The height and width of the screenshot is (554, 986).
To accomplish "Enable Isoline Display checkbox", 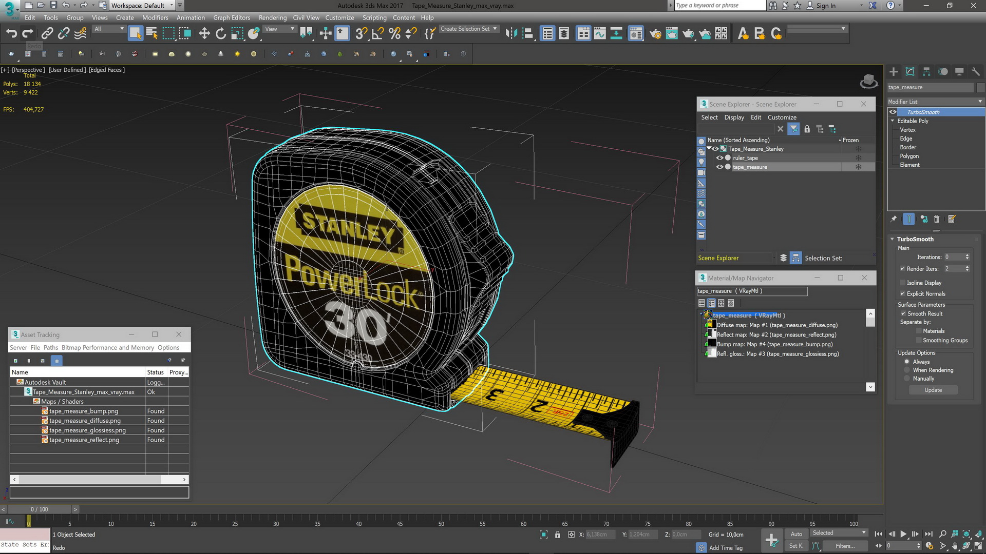I will tap(902, 283).
